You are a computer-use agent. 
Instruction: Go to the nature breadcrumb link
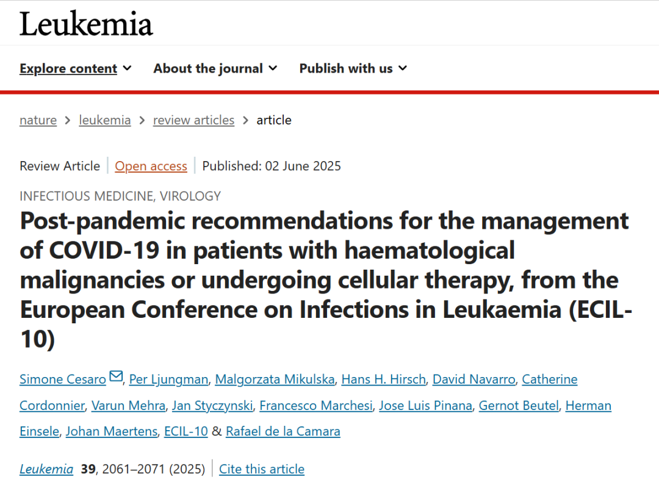pyautogui.click(x=38, y=120)
